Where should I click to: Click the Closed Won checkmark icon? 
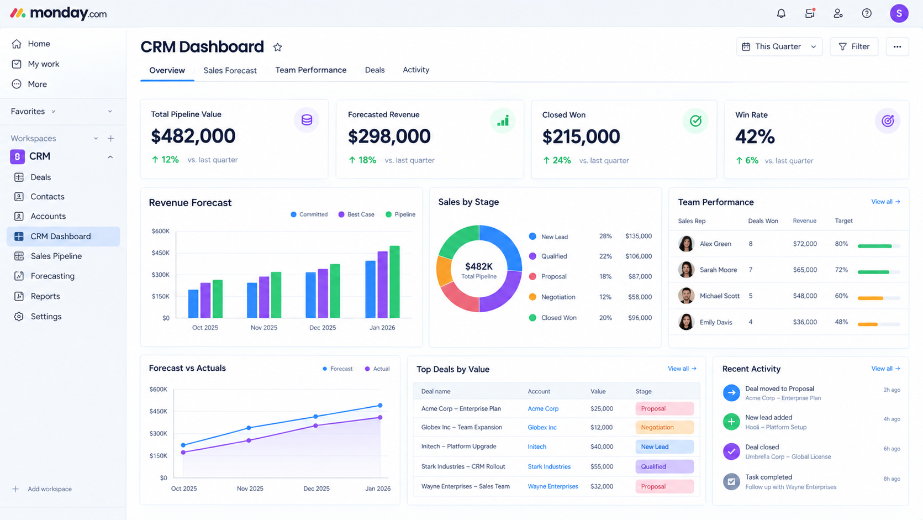point(695,120)
